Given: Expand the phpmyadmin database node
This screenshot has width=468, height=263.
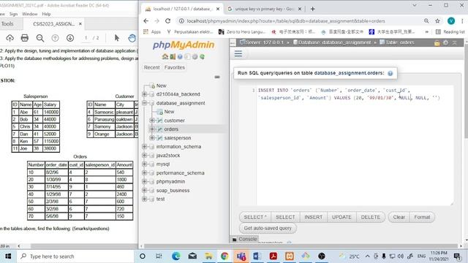Looking at the screenshot, I should click(x=145, y=182).
